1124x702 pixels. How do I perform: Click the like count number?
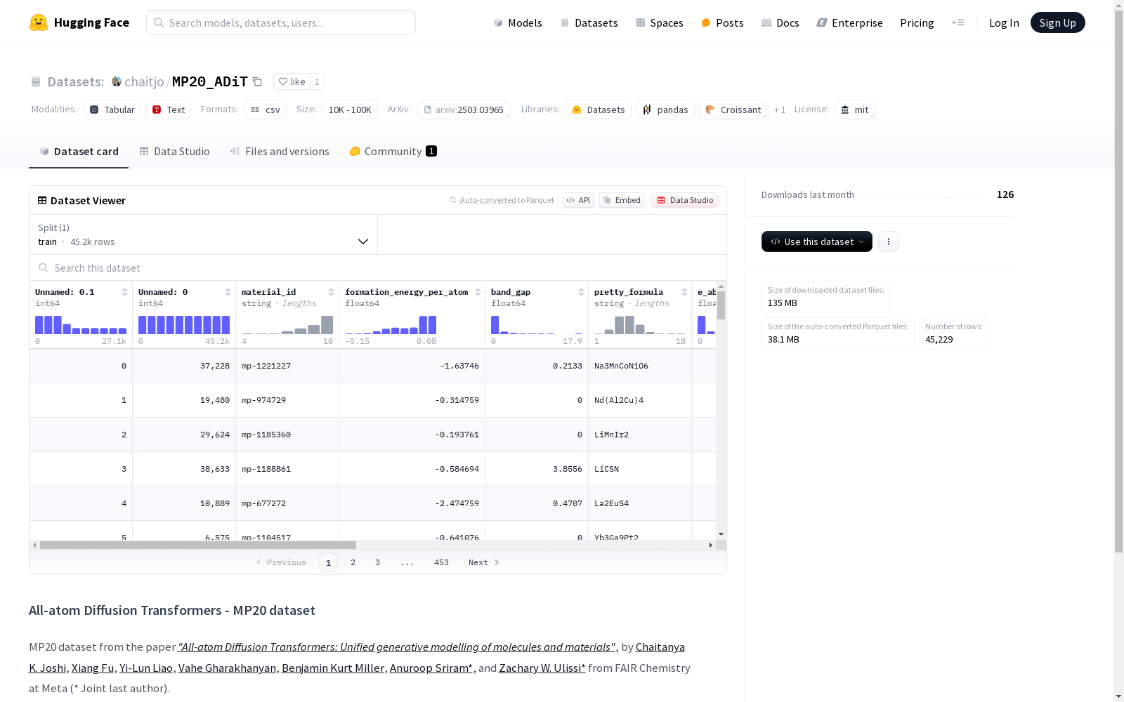click(317, 81)
